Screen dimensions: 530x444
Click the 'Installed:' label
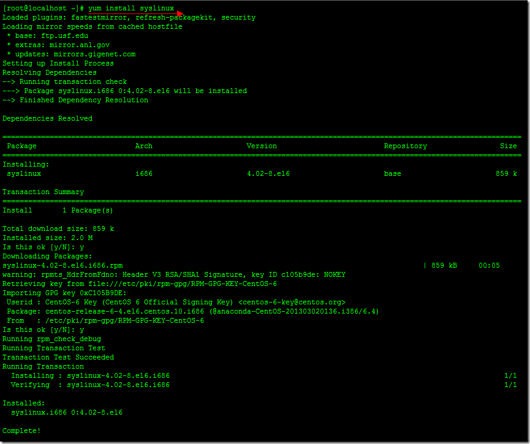24,403
